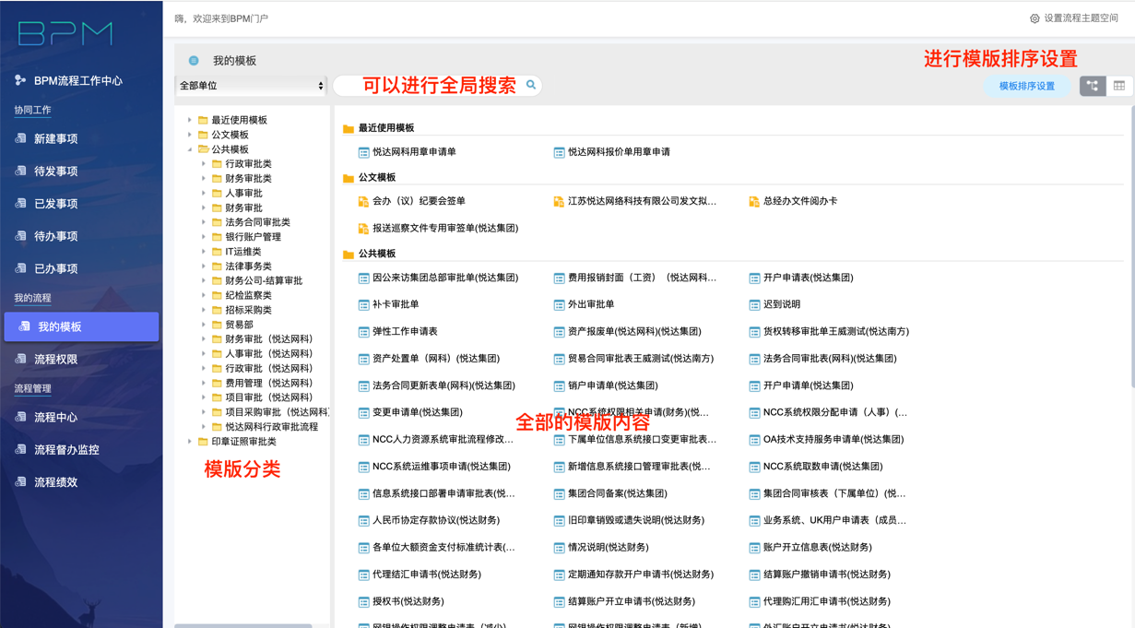Collapse the 公共模板 tree node
Image resolution: width=1135 pixels, height=628 pixels.
tap(190, 149)
